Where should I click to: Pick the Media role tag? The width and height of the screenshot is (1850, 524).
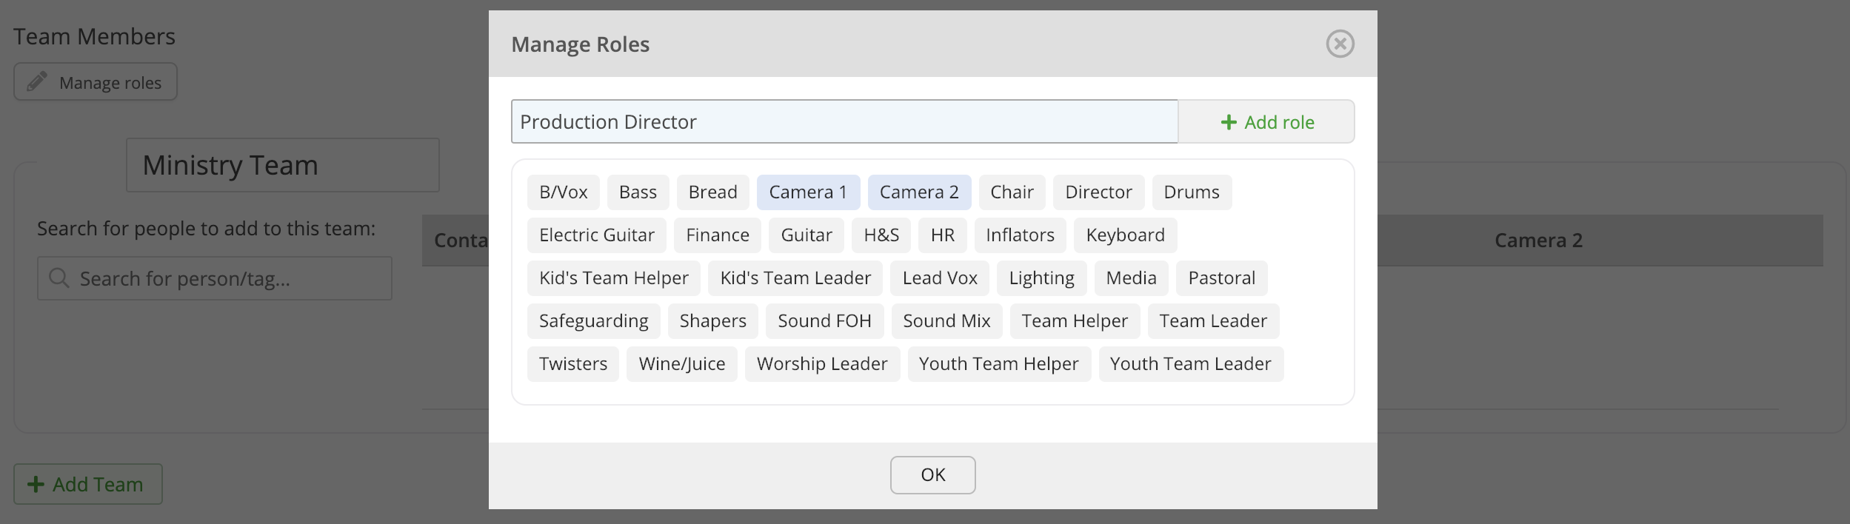coord(1131,278)
